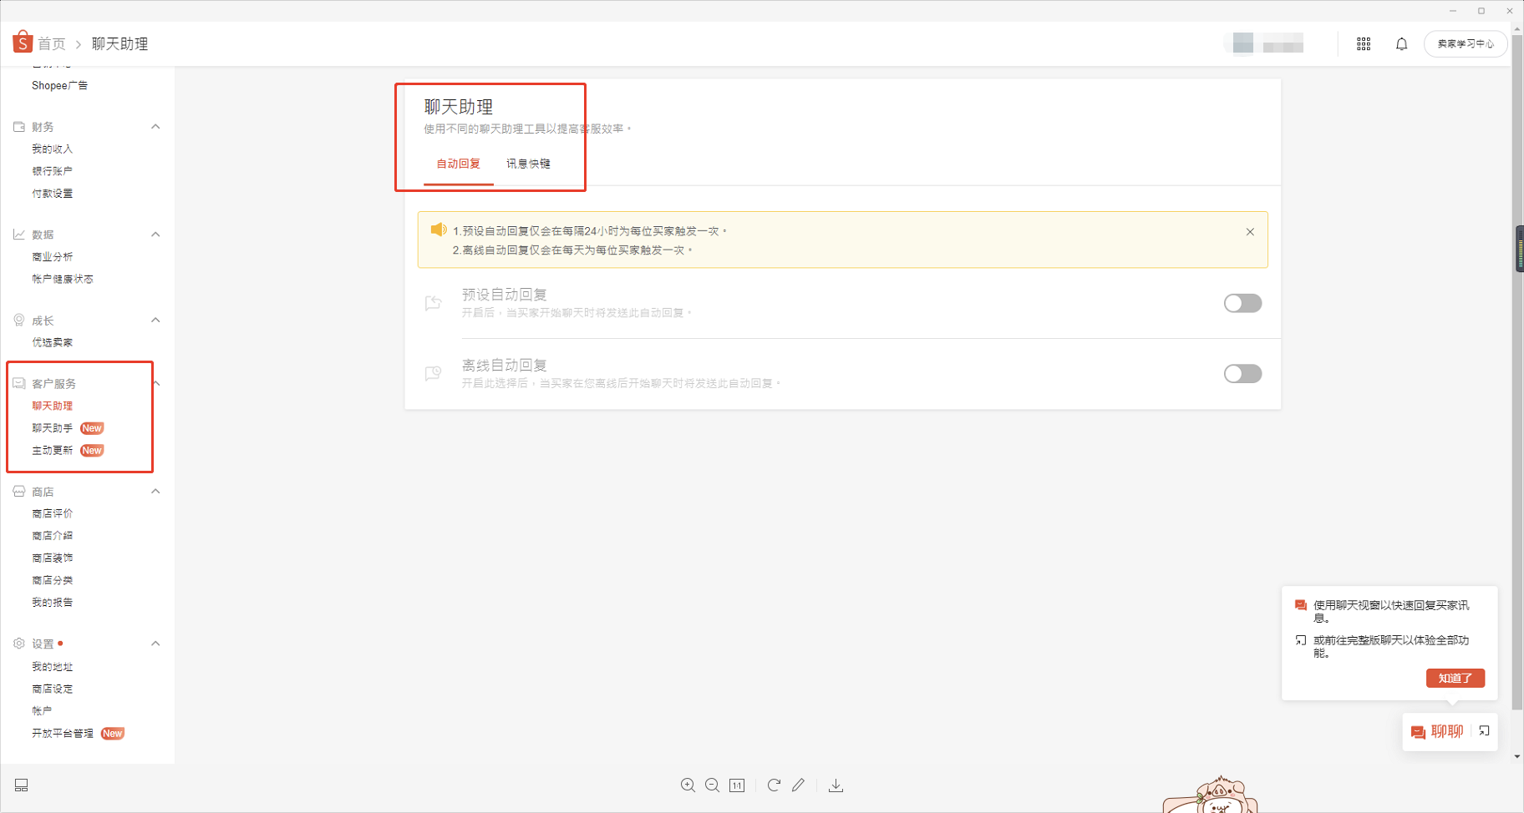Open 帐户健康状态 in the sidebar
1524x813 pixels.
[63, 280]
